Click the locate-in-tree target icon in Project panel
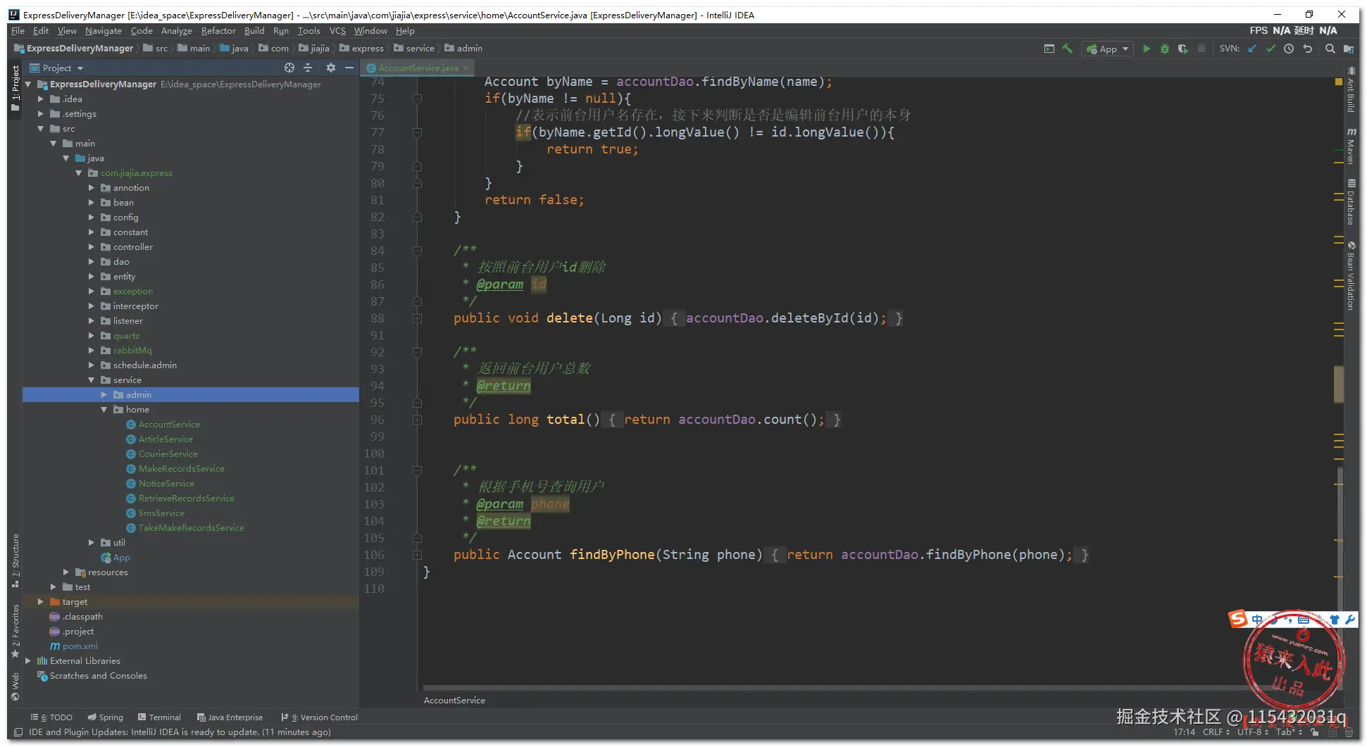Screen dimensions: 1367x747 point(289,68)
